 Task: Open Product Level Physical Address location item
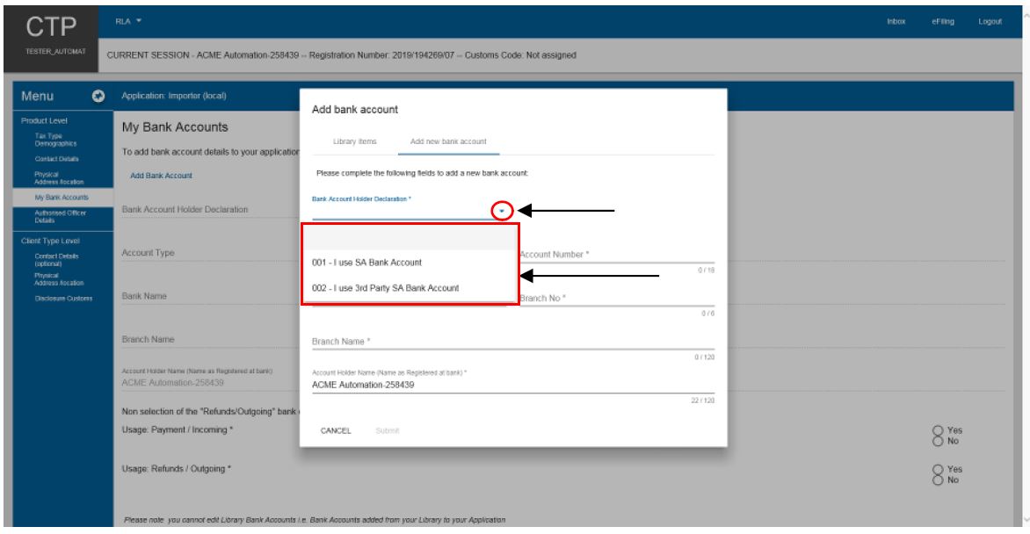pyautogui.click(x=59, y=178)
